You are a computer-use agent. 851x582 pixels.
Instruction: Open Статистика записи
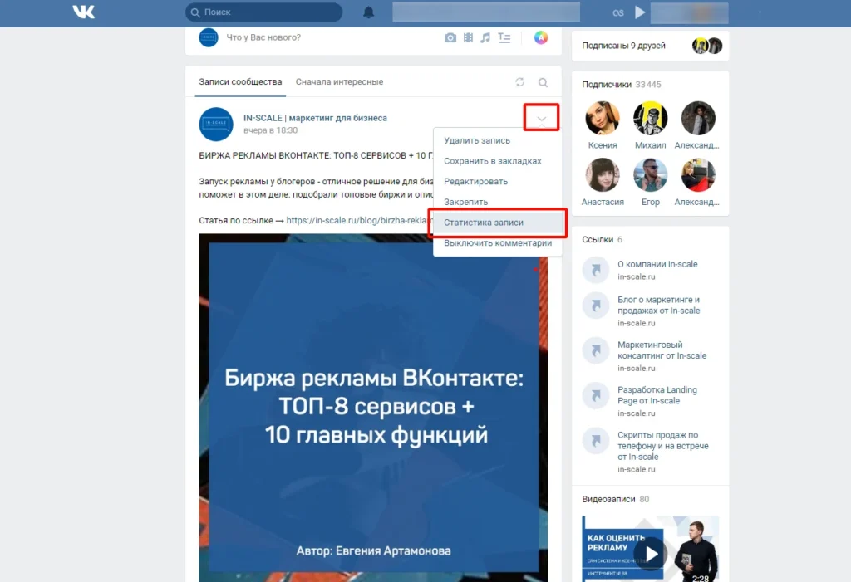pyautogui.click(x=498, y=223)
